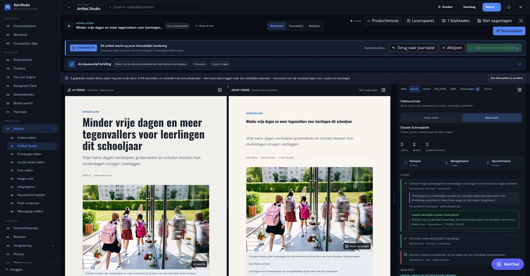Viewport: 530px width, 276px height.
Task: Switch to Voorstellen mode
Action: tap(296, 26)
